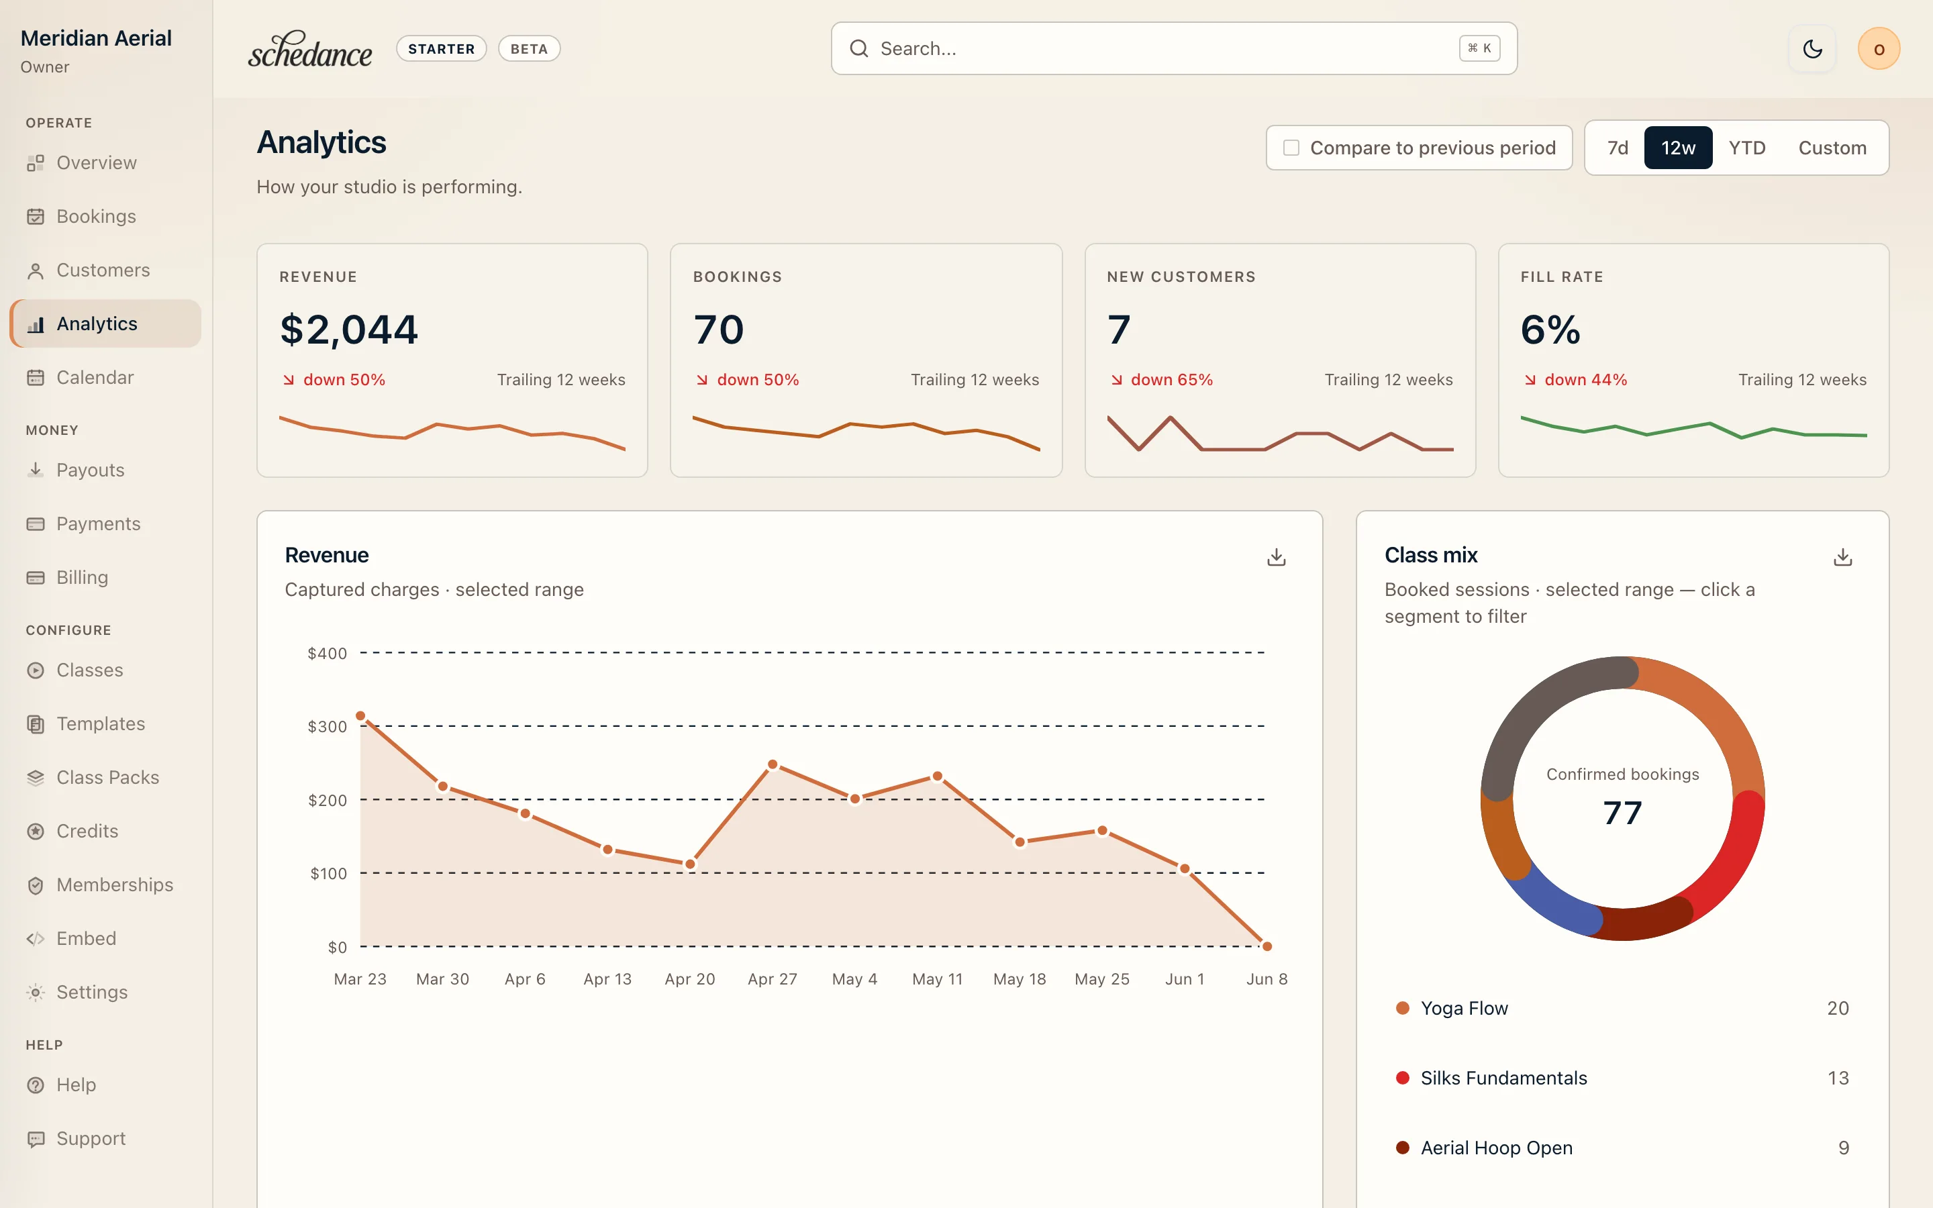Click the Billing card icon

coord(35,578)
